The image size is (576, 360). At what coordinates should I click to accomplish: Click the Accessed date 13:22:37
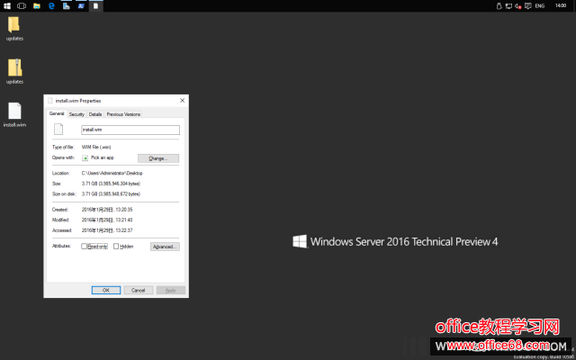point(107,230)
